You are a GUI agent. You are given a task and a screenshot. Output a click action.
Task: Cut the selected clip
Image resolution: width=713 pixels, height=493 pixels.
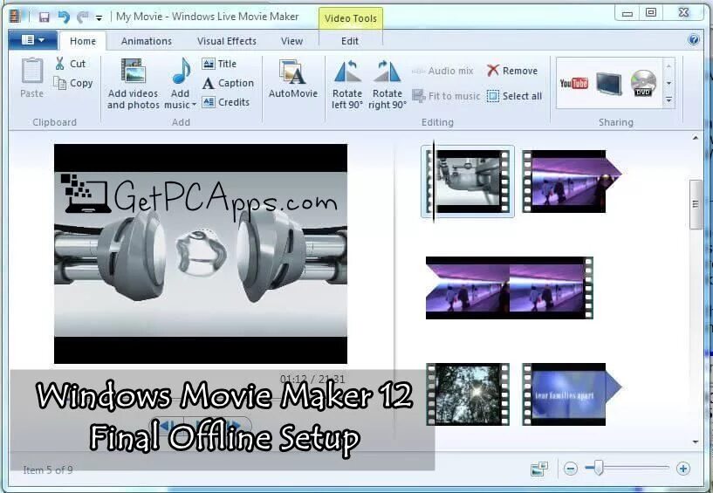coord(71,64)
